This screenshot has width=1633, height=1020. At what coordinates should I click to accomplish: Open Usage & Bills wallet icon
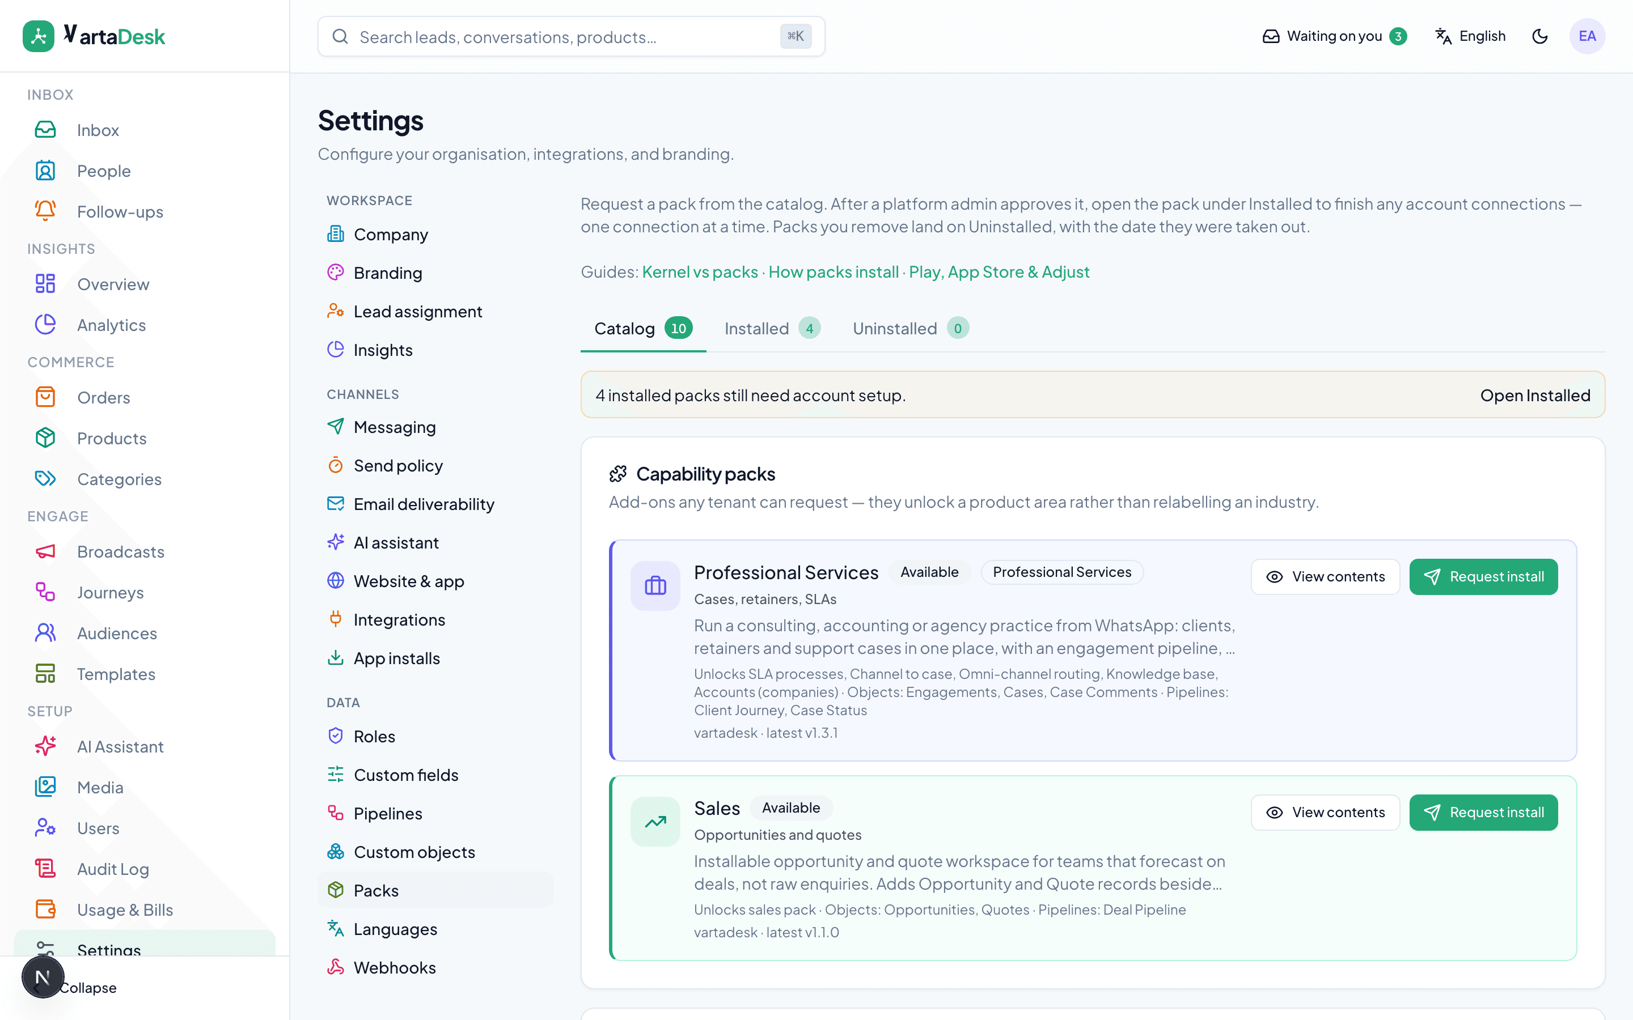coord(45,909)
